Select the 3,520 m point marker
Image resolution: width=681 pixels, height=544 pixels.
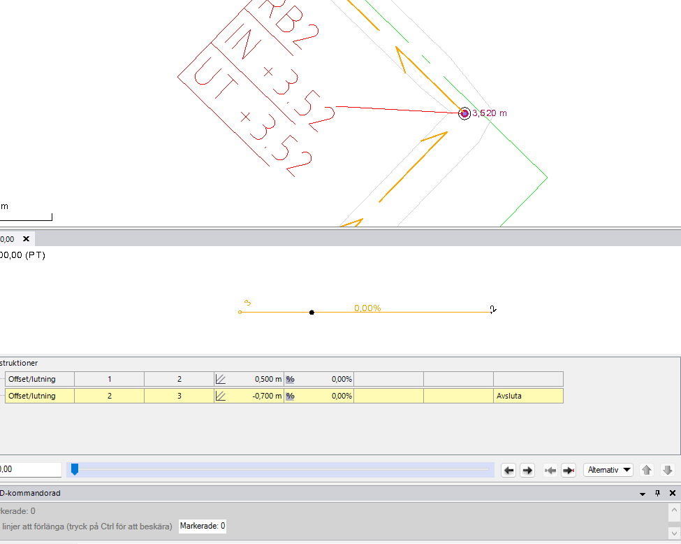coord(464,113)
